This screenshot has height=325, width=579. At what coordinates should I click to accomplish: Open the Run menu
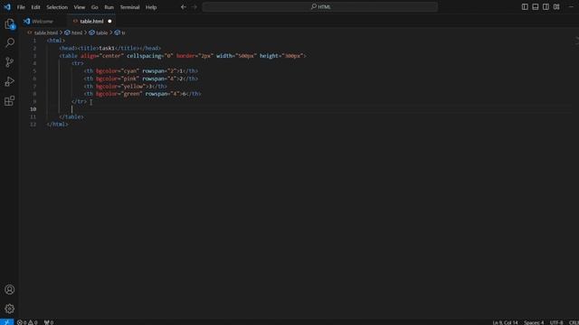coord(109,7)
